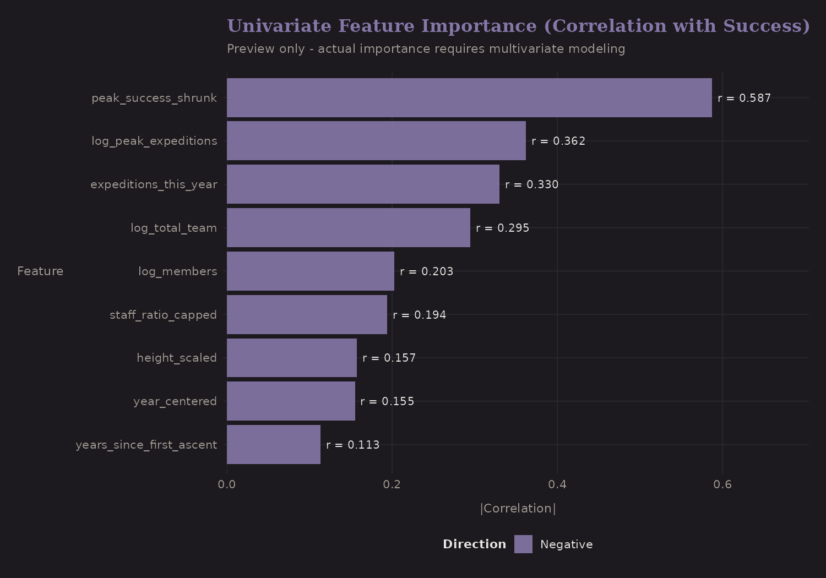Click the Direction legend title

(x=474, y=544)
